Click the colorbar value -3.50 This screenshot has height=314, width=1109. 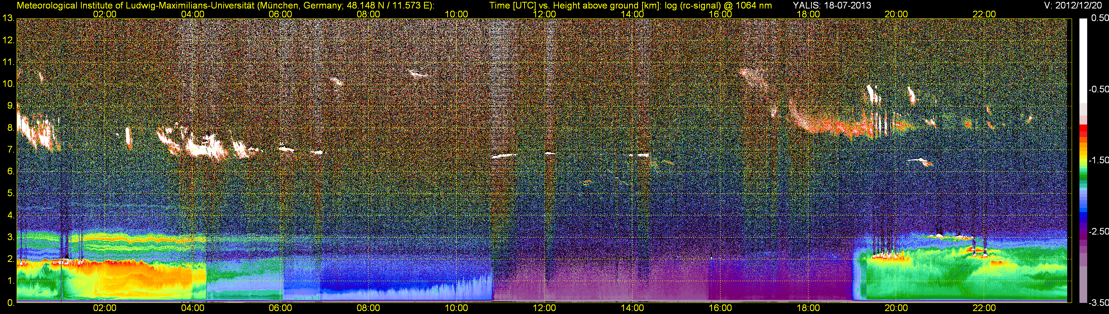pyautogui.click(x=1098, y=303)
